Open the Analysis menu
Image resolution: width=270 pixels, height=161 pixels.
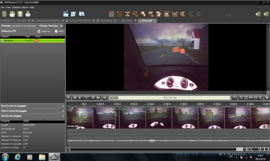16,7
